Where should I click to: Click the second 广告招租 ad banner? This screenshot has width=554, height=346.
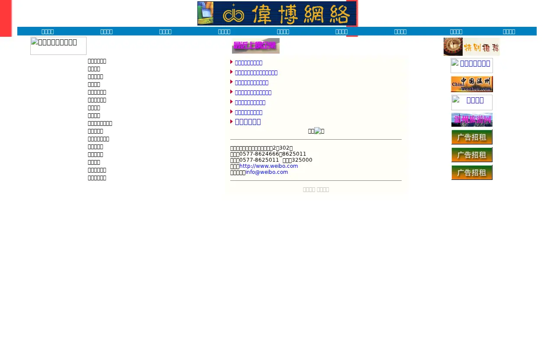[x=472, y=155]
